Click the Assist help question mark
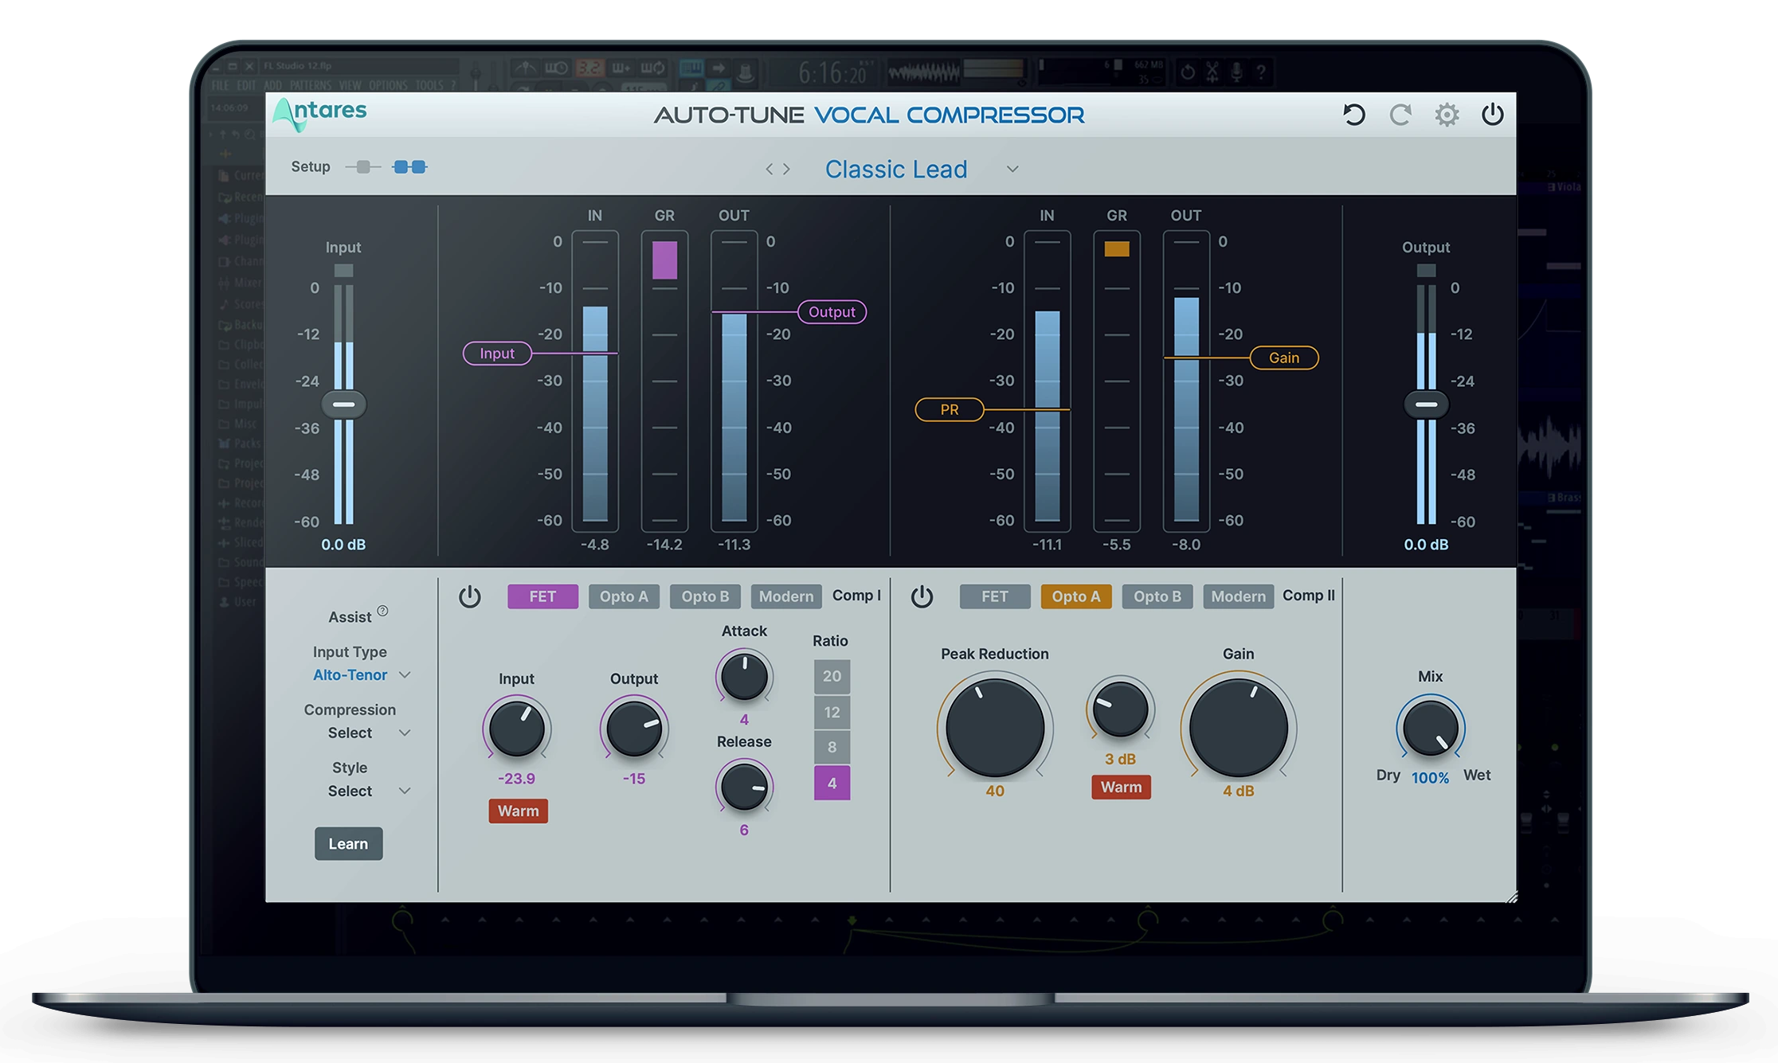 tap(384, 610)
